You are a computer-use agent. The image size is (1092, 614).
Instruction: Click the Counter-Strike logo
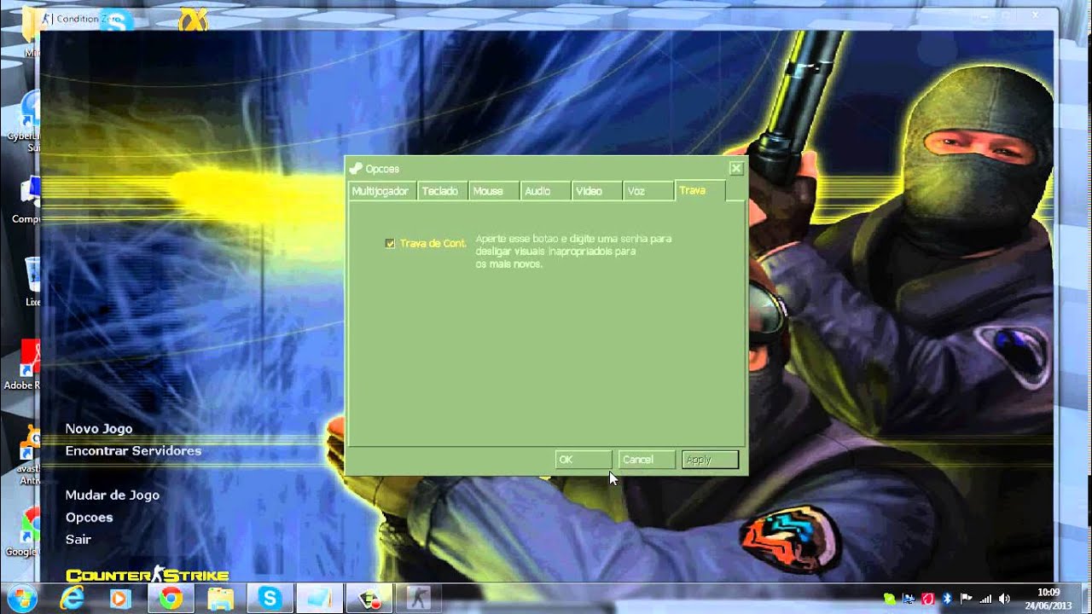tap(147, 576)
